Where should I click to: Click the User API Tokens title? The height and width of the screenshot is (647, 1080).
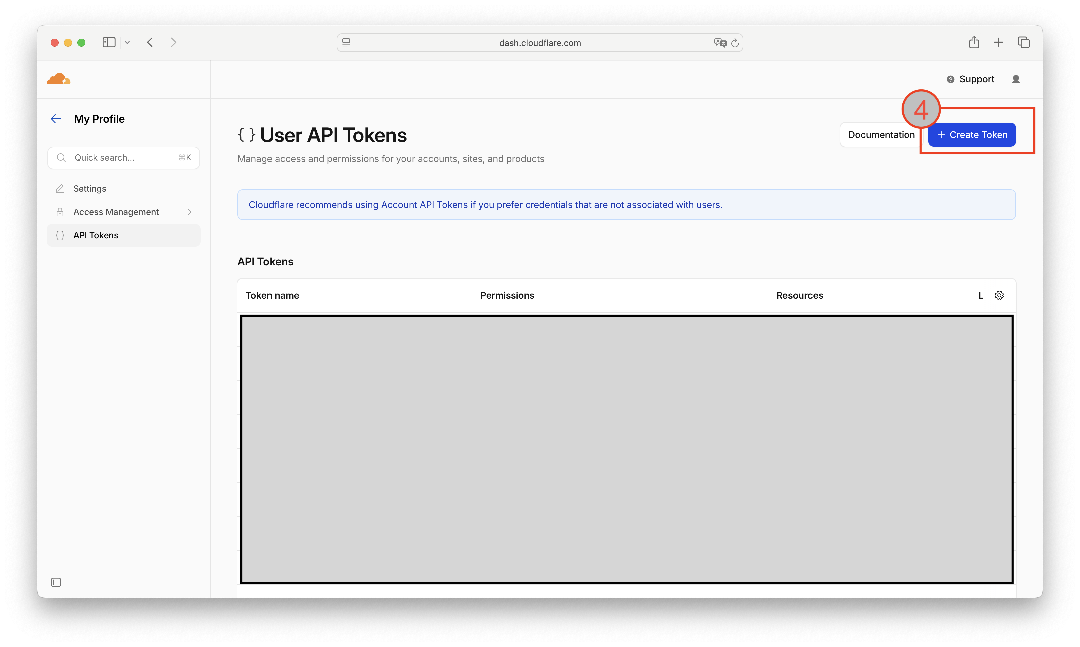[x=333, y=135]
